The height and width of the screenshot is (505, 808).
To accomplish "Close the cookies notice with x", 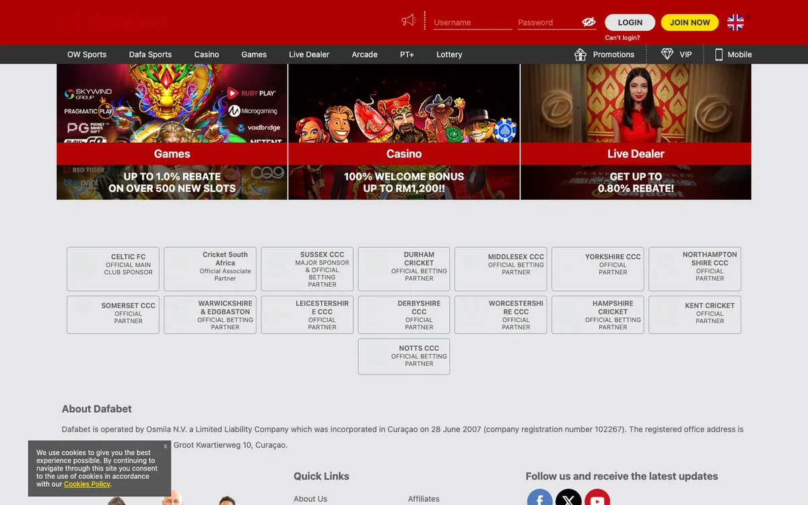I will (x=166, y=446).
